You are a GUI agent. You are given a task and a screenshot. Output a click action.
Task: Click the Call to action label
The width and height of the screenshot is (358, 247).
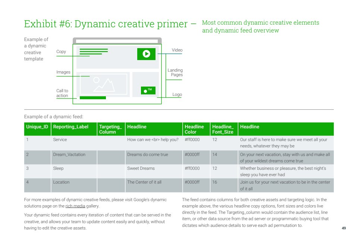click(62, 93)
